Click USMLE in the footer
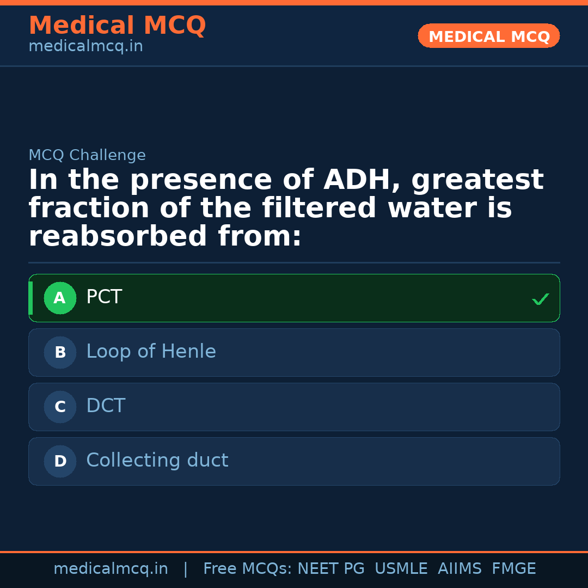This screenshot has width=588, height=588. coord(401,569)
